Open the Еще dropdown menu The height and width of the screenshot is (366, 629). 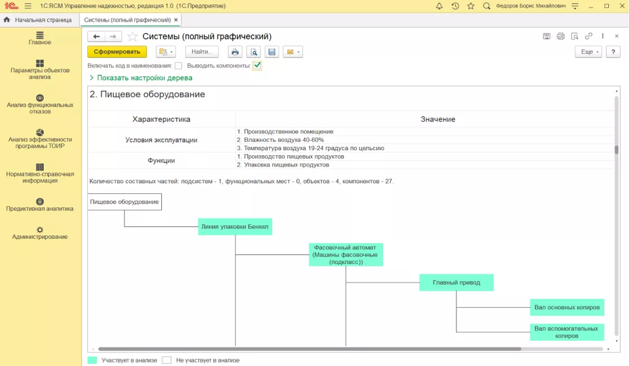tap(589, 52)
